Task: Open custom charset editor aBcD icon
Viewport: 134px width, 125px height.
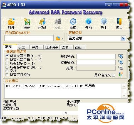Action: [x=121, y=74]
